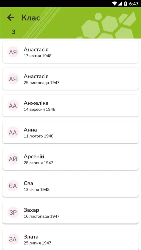Tap the battery indicator in status bar
Image resolution: width=141 pixels, height=250 pixels.
click(126, 3)
